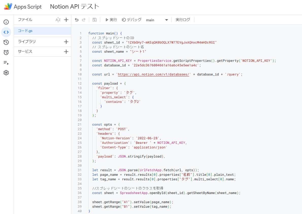
Task: Click PropertiesService on line 7
Action: pyautogui.click(x=154, y=61)
